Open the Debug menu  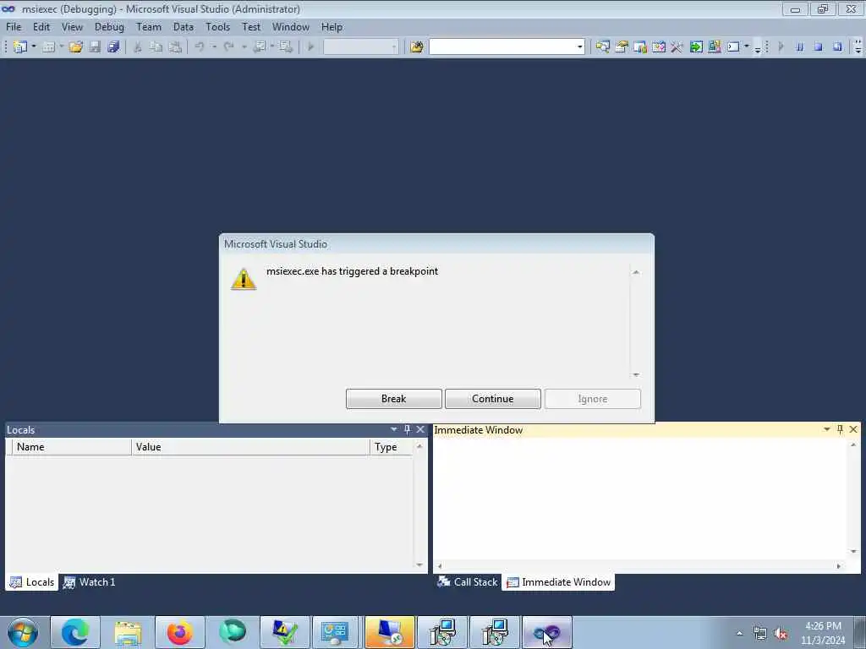tap(109, 27)
